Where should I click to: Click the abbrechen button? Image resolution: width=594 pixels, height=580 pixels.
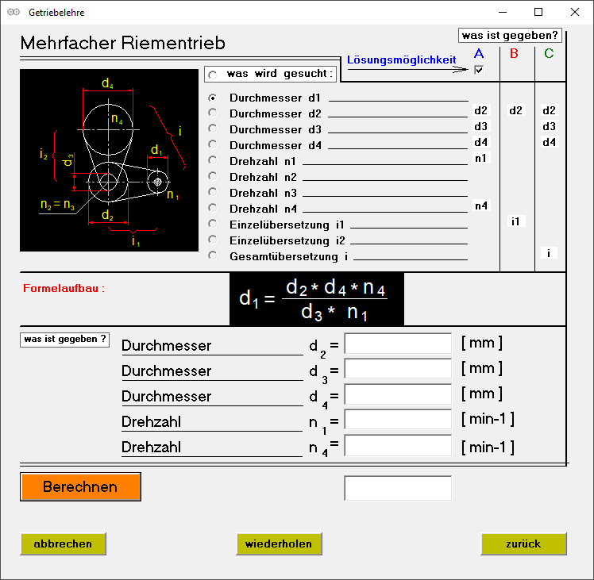coord(63,544)
